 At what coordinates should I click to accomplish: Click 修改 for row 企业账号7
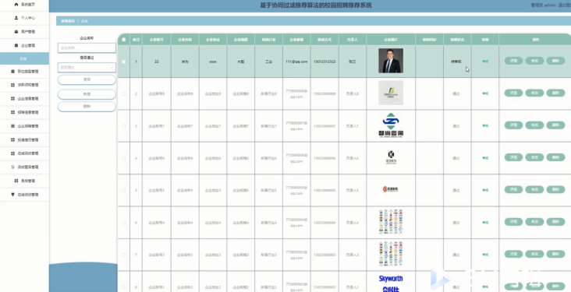tap(534, 125)
